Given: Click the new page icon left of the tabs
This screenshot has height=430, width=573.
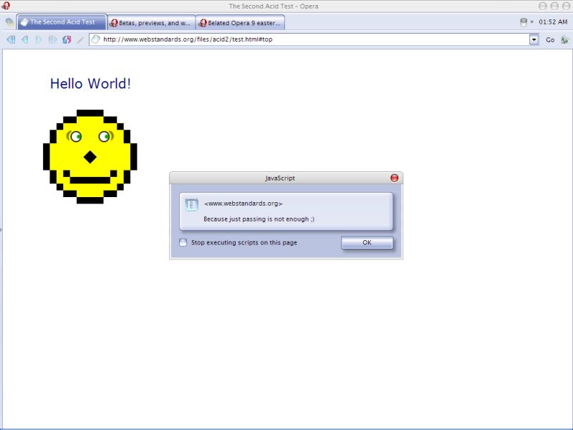Looking at the screenshot, I should (10, 22).
